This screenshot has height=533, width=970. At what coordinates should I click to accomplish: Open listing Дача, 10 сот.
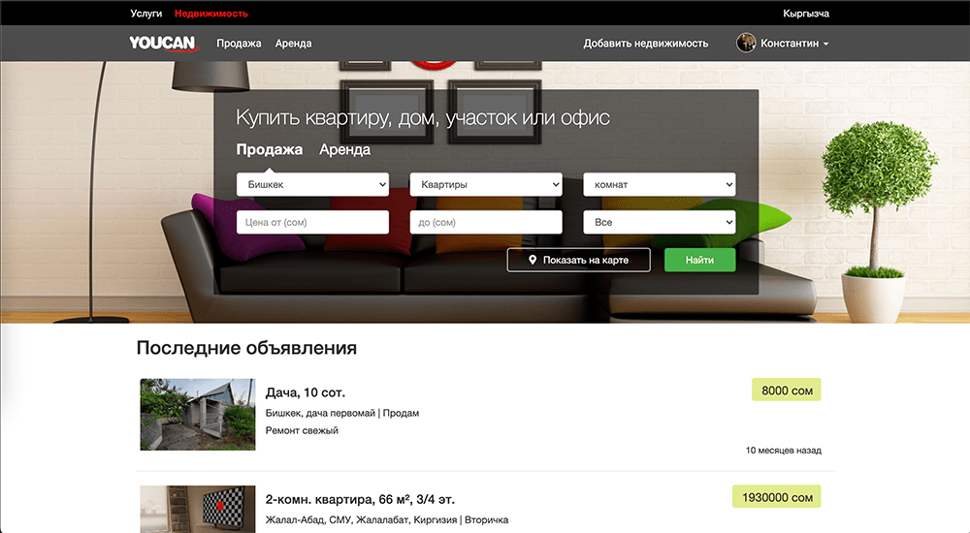click(306, 392)
